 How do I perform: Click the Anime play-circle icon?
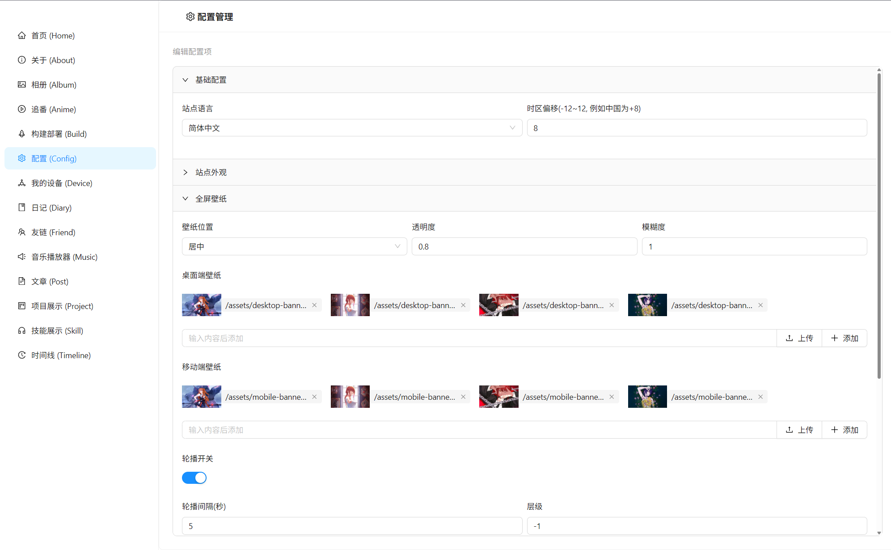21,109
